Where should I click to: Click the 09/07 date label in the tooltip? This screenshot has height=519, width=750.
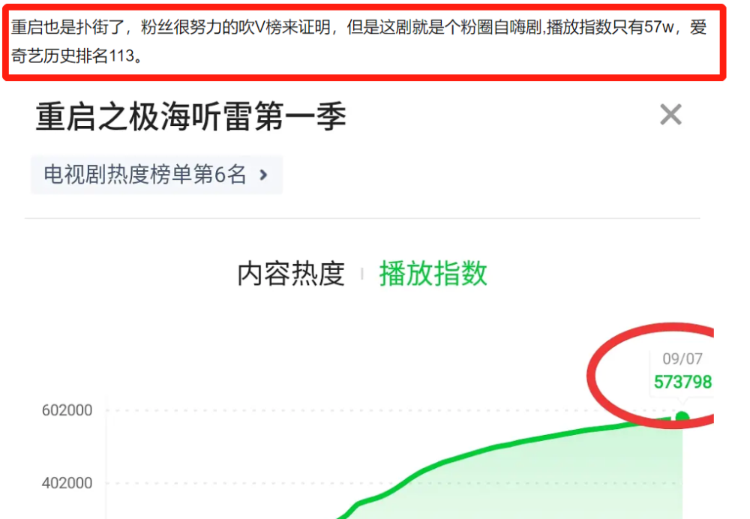682,358
